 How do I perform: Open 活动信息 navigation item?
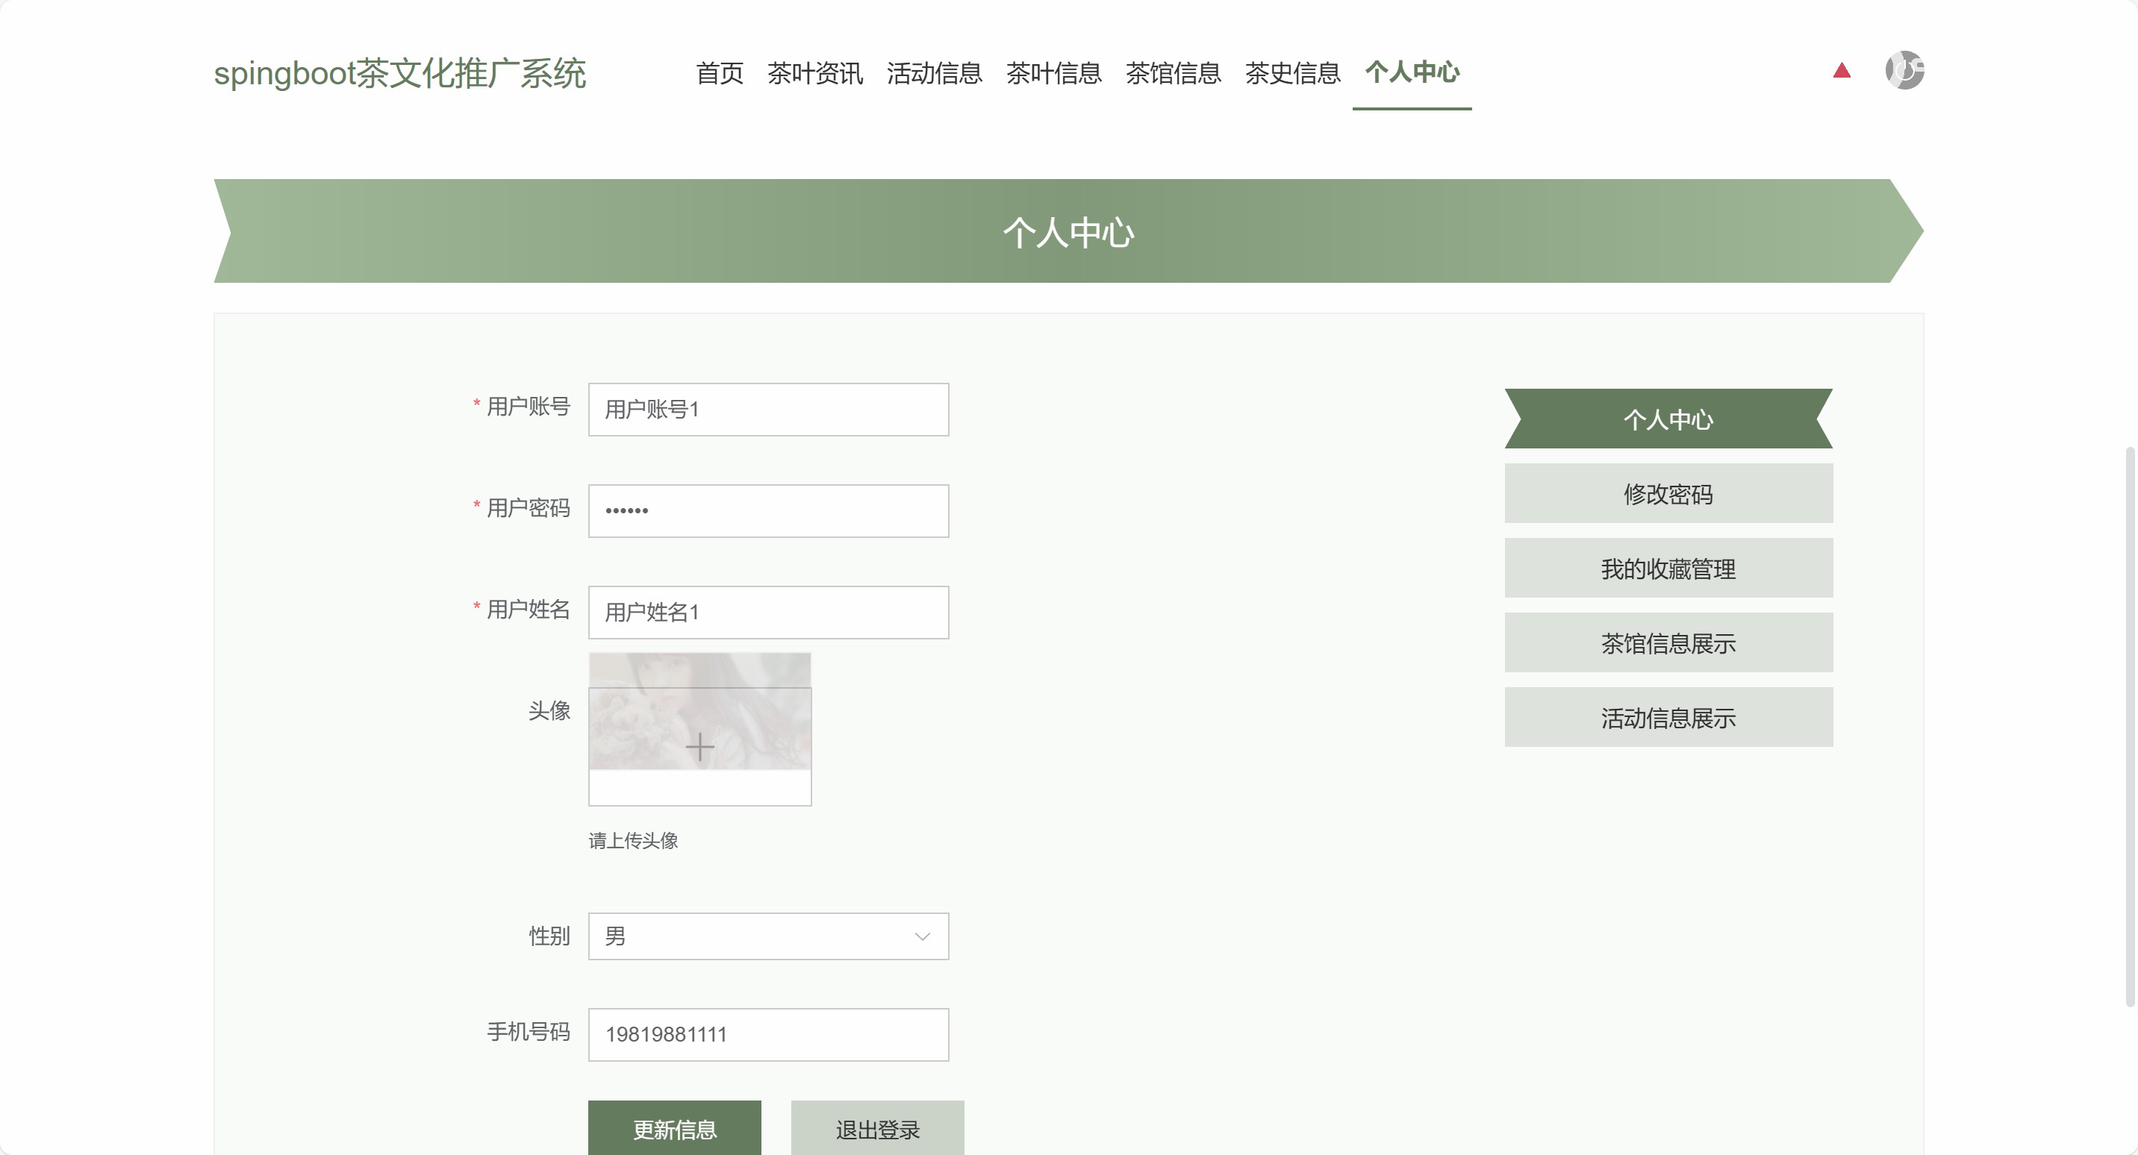(x=935, y=73)
